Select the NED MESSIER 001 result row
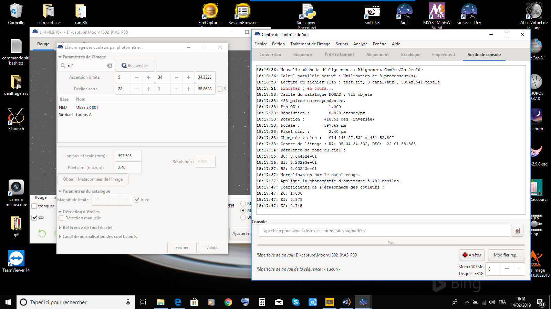This screenshot has width=551, height=309. coord(142,107)
